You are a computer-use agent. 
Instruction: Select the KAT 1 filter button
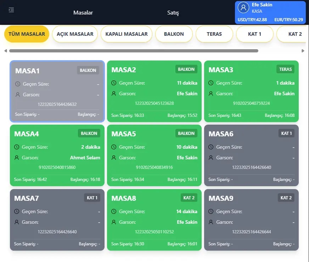(254, 34)
